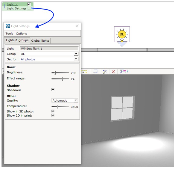The height and width of the screenshot is (169, 175).
Task: Toggle Show 2D in print checkbox
Action: 53,115
